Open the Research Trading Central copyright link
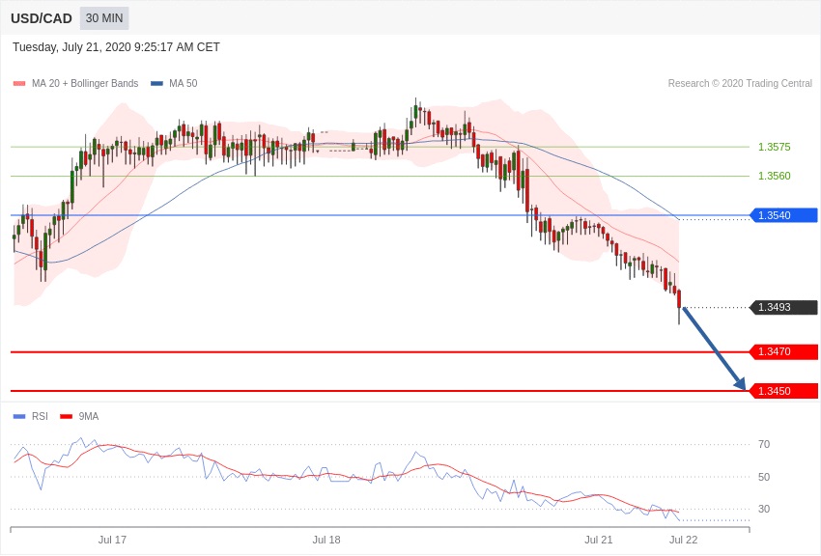The height and width of the screenshot is (556, 821). point(740,84)
